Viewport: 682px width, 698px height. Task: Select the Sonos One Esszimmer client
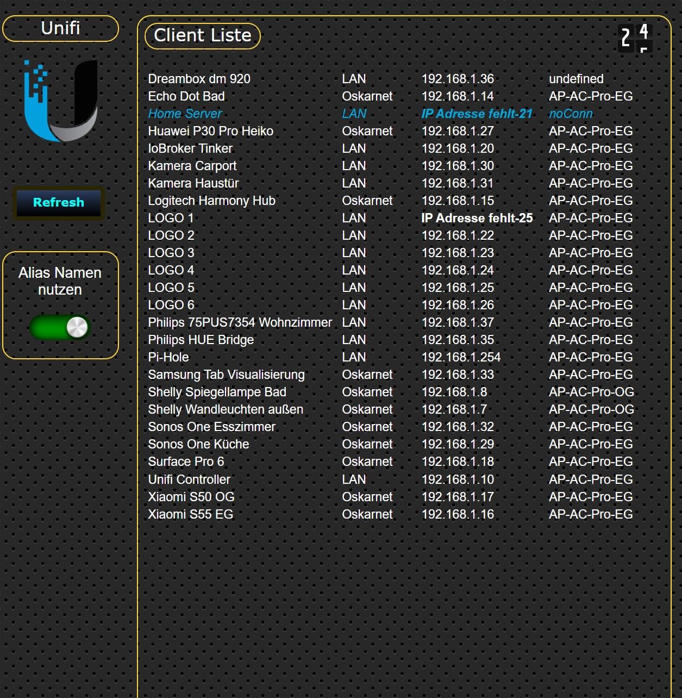[211, 427]
